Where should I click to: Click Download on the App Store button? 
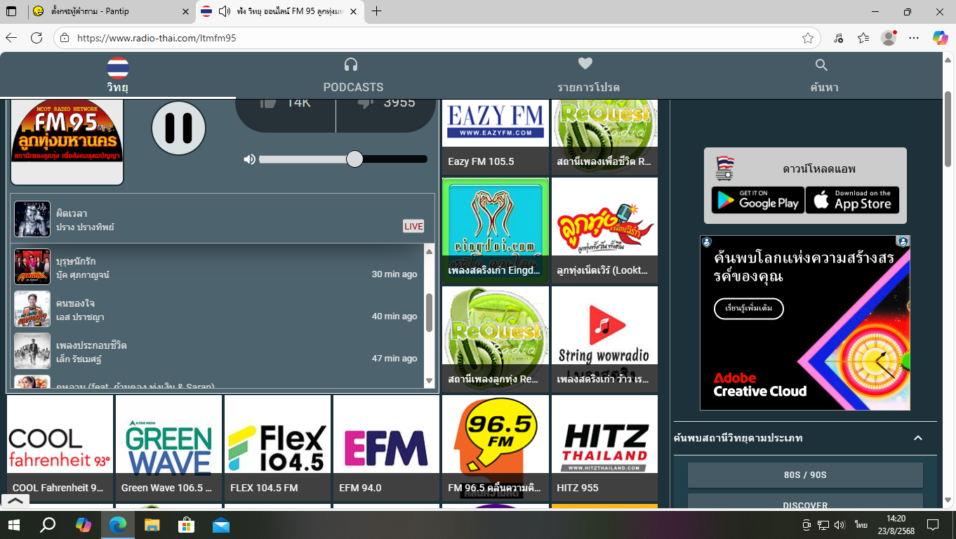[852, 200]
